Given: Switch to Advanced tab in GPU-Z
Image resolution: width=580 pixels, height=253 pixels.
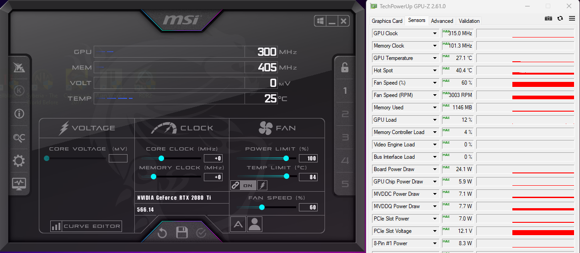Looking at the screenshot, I should coord(442,21).
